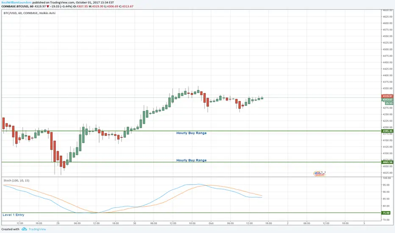The width and height of the screenshot is (395, 233).
Task: Click the green 4065.58 line price tag
Action: (387, 162)
